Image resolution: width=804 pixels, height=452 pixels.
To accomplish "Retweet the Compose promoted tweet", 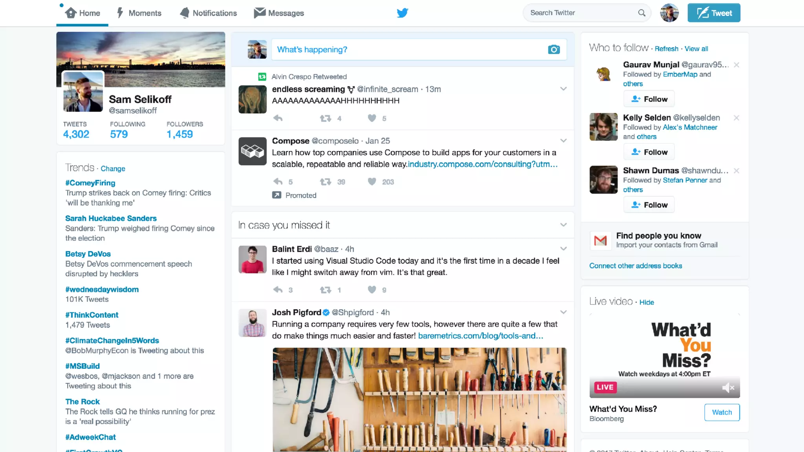I will pyautogui.click(x=325, y=182).
